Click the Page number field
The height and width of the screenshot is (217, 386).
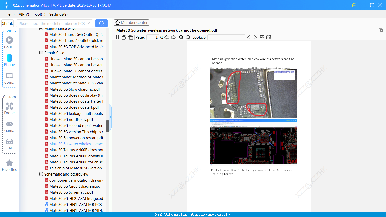click(x=153, y=37)
